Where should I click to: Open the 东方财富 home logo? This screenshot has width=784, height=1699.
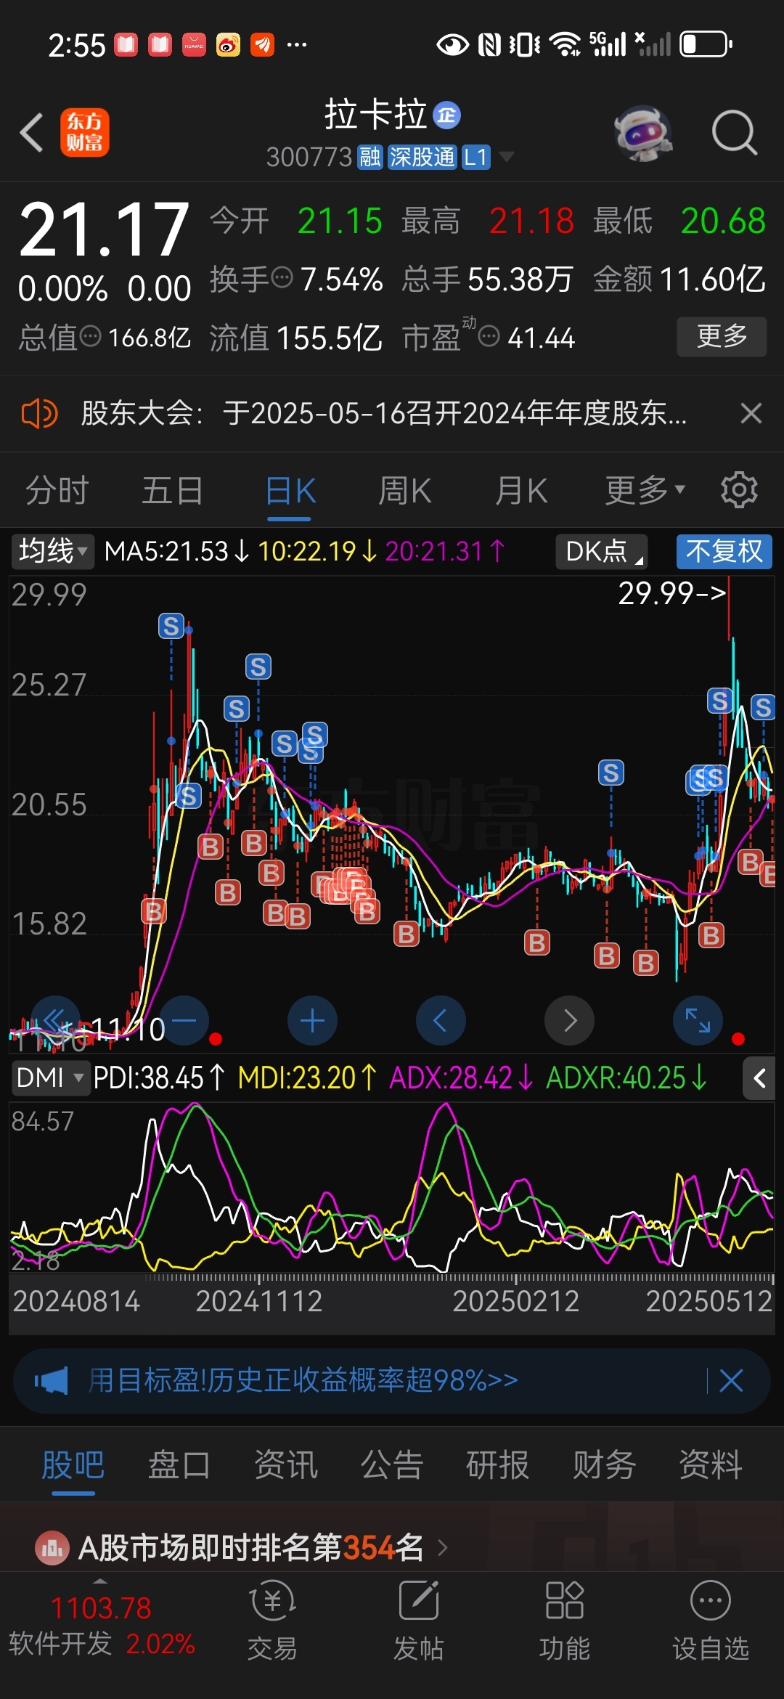click(x=85, y=133)
